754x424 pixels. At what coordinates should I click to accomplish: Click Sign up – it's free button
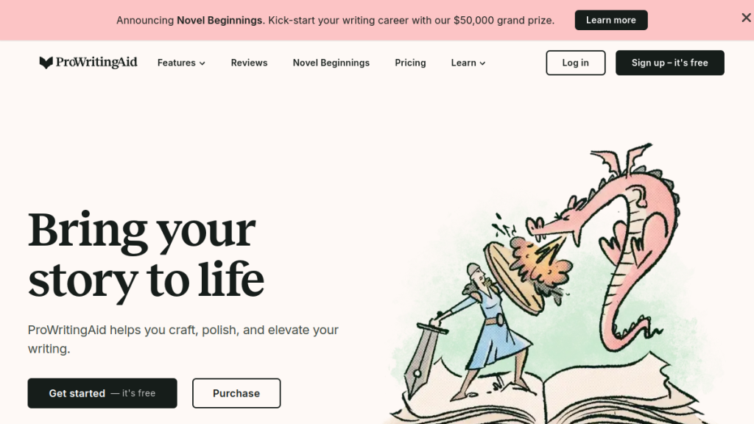[x=670, y=63]
